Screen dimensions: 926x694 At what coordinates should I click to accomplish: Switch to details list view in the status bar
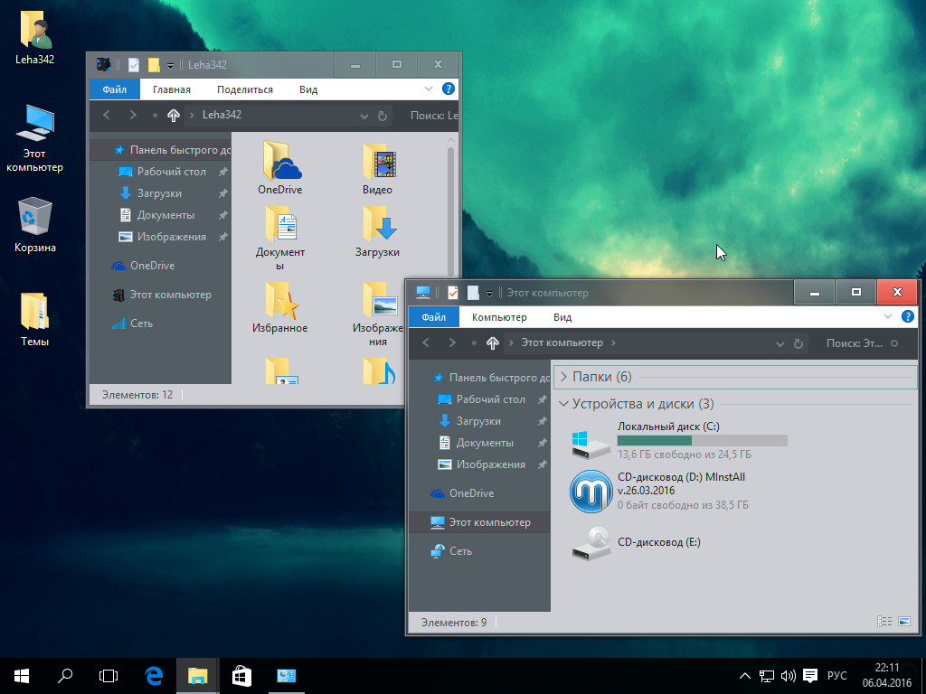(884, 622)
